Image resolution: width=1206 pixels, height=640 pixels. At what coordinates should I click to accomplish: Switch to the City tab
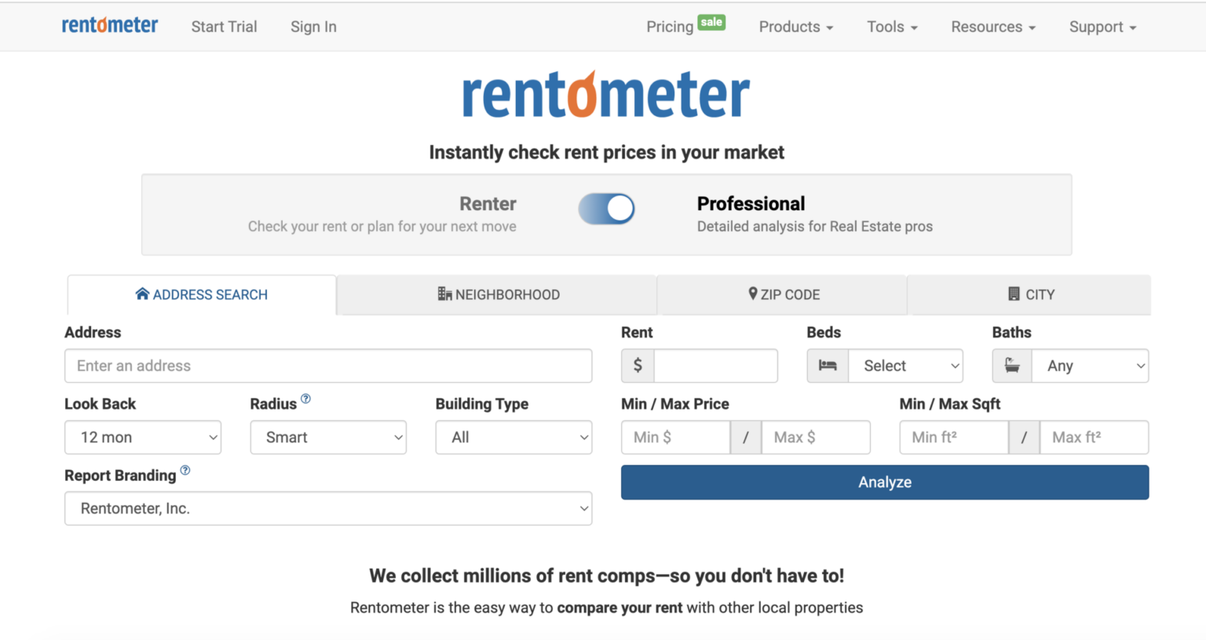1029,294
